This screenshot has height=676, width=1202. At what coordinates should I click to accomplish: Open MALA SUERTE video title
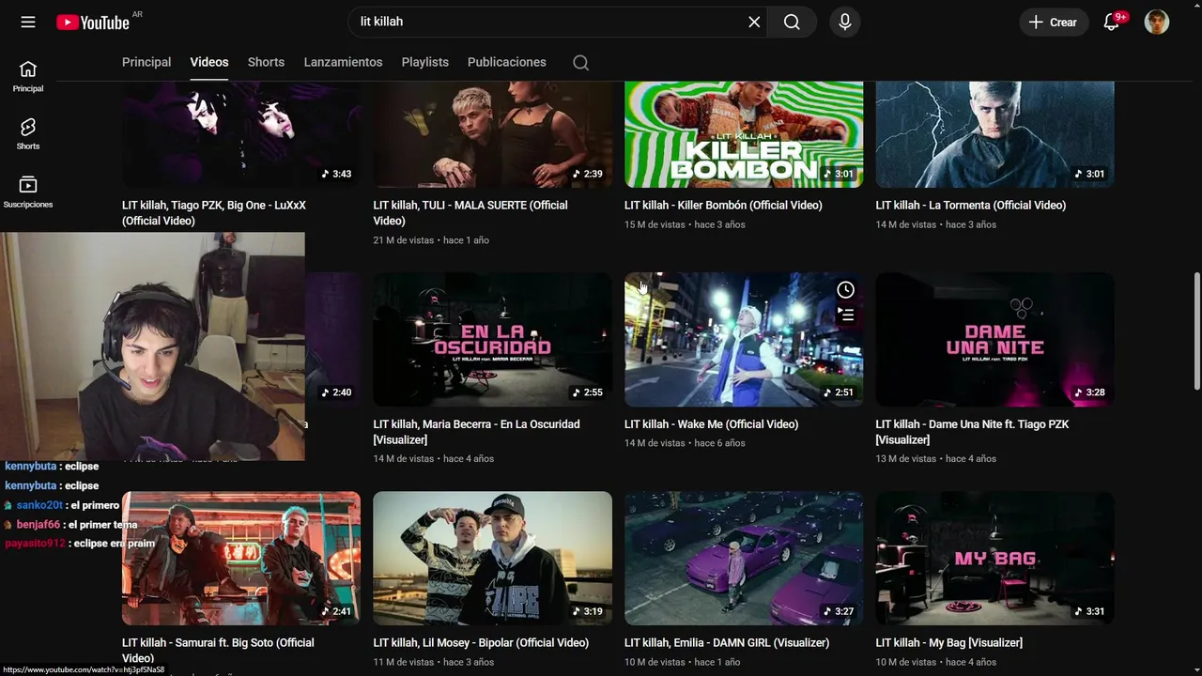point(470,213)
